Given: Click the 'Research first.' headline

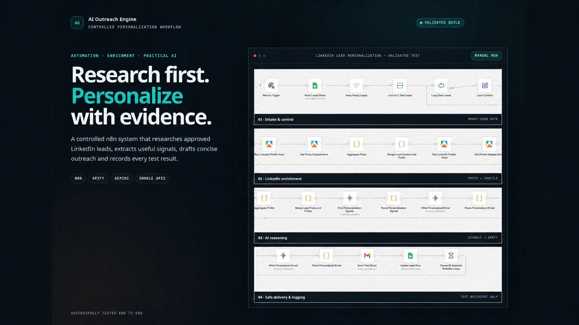Looking at the screenshot, I should coord(140,75).
